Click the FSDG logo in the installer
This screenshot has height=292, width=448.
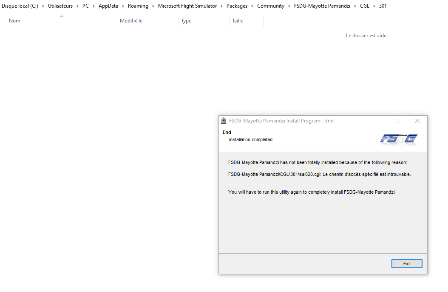tap(398, 139)
